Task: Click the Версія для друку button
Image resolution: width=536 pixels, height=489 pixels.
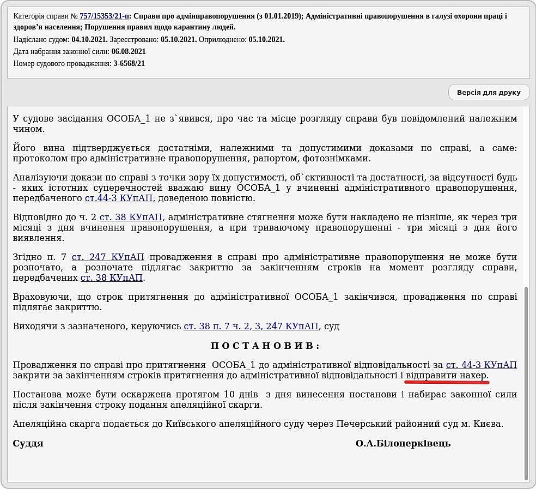Action: pos(489,92)
